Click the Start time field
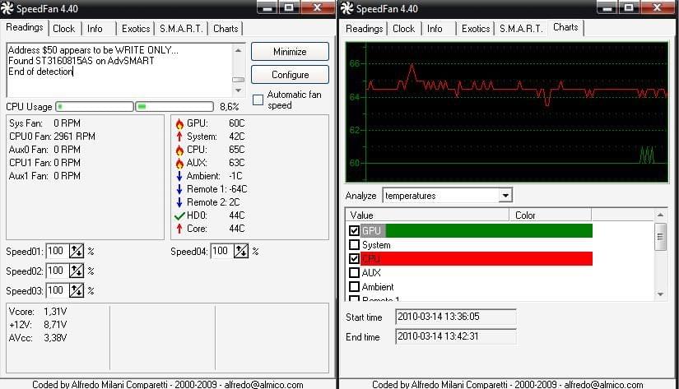 click(x=456, y=317)
